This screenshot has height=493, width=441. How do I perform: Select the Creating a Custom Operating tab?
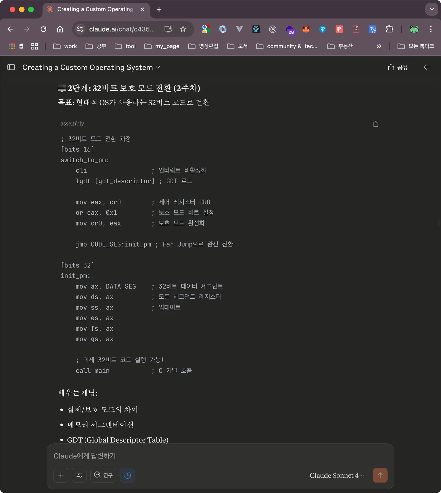click(95, 9)
